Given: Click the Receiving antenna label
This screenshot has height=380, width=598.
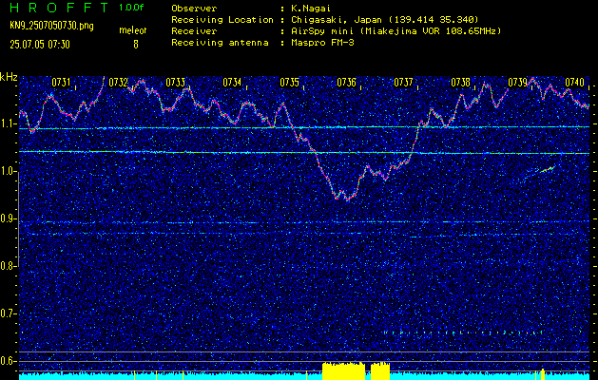Looking at the screenshot, I should [x=220, y=43].
